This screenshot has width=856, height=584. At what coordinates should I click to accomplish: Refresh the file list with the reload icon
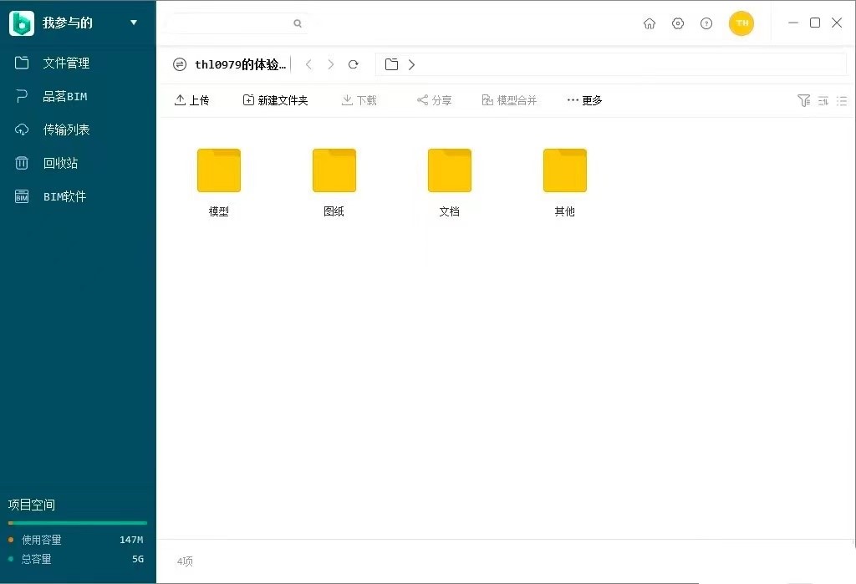[353, 64]
